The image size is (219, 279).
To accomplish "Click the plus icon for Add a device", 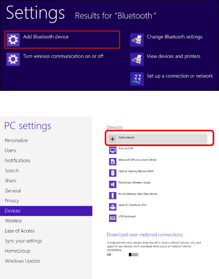I will (113, 139).
